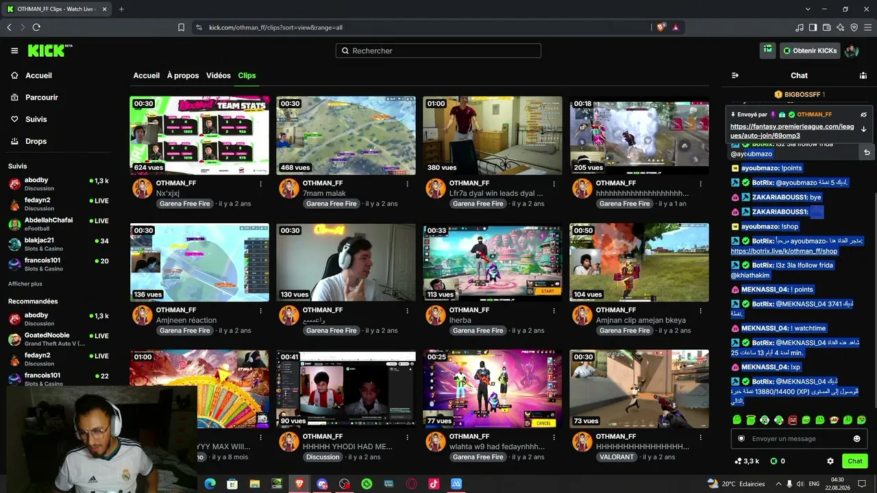Click the Brave Shields lion icon

click(x=660, y=27)
